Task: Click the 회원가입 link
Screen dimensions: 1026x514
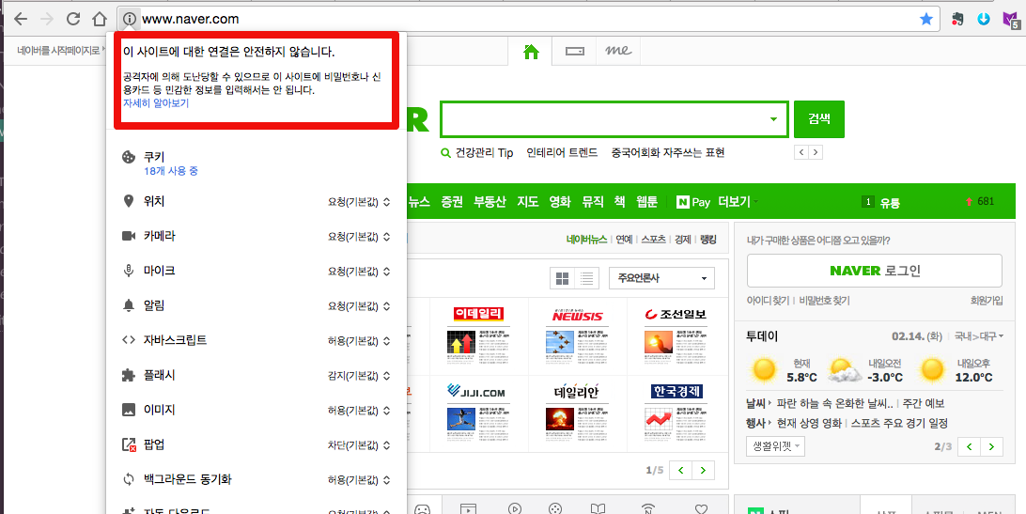Action: pyautogui.click(x=987, y=301)
